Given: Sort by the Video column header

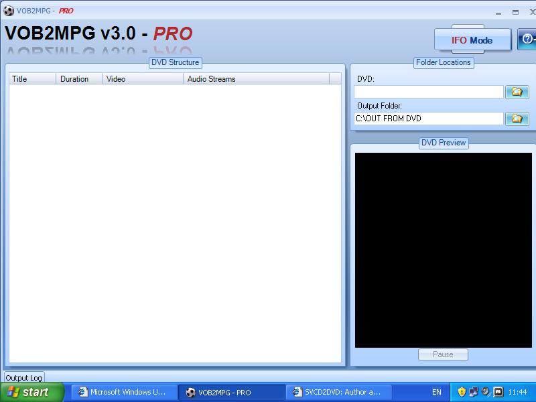Looking at the screenshot, I should (143, 78).
